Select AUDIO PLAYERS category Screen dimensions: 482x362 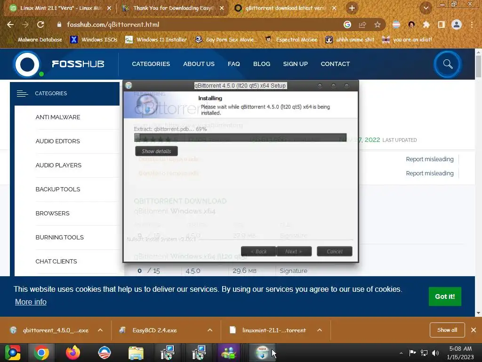coord(58,165)
